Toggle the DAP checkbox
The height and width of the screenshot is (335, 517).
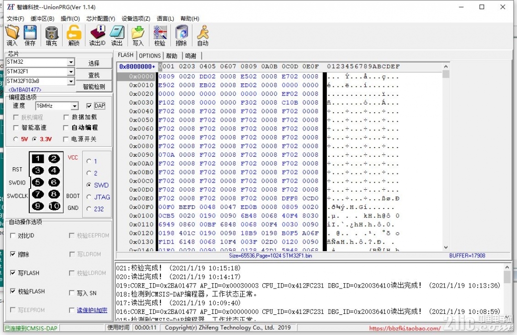coord(89,105)
